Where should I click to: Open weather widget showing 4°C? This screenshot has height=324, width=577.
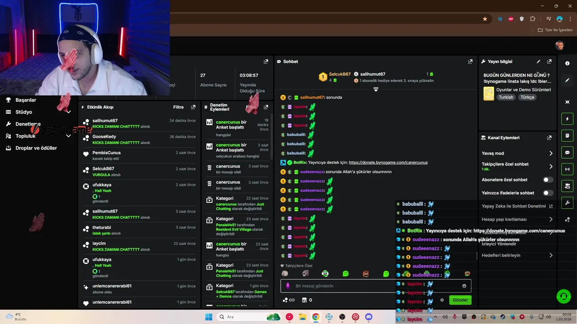pos(17,317)
